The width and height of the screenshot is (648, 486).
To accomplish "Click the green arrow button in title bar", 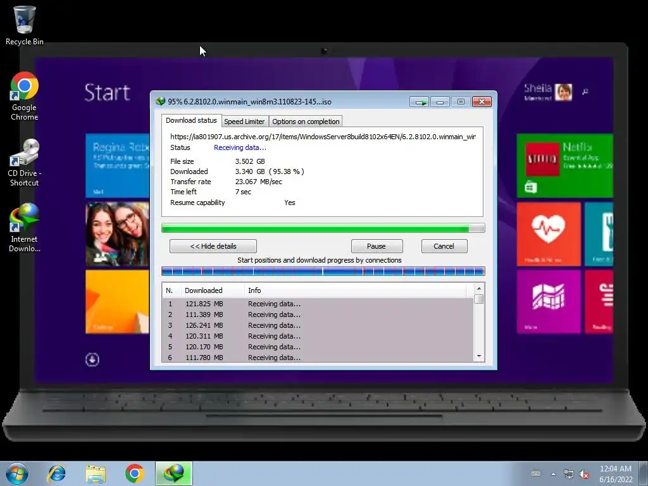I will (420, 102).
